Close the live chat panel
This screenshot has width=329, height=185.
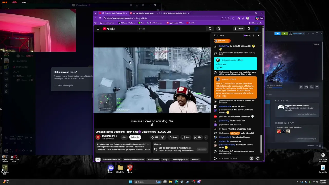coord(258,35)
